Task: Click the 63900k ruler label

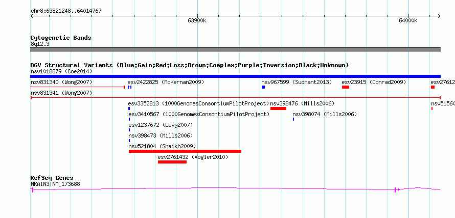Action: (197, 20)
